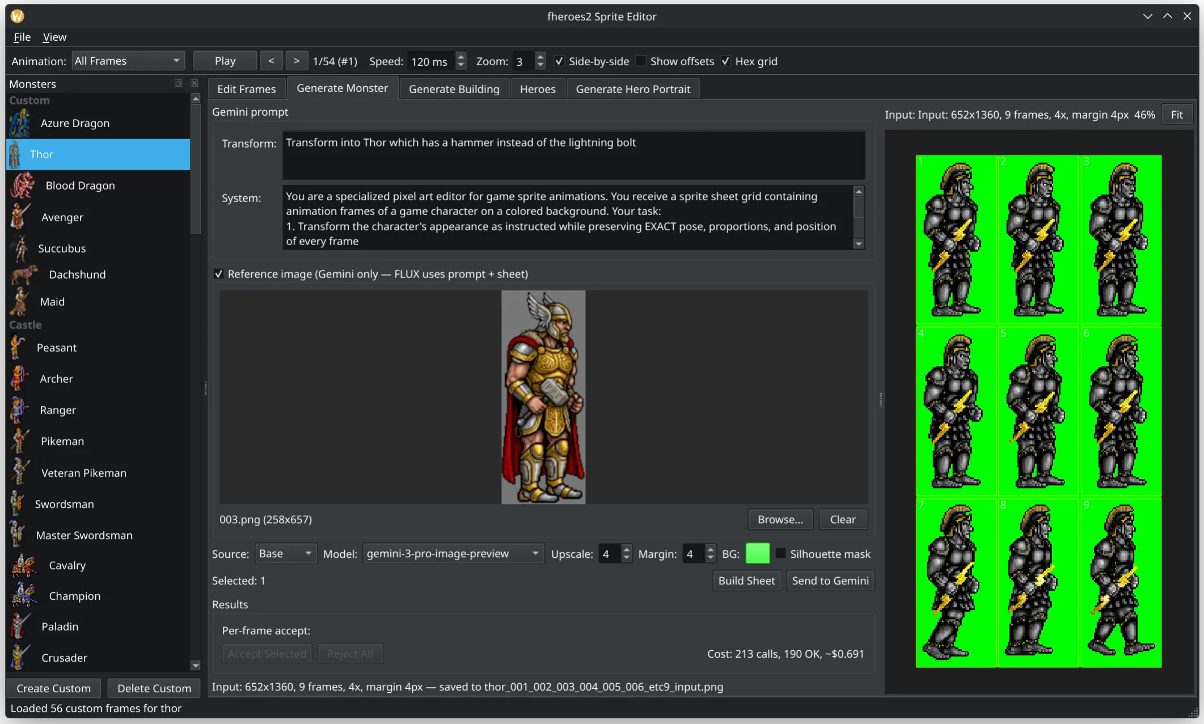Viewport: 1204px width, 724px height.
Task: Open the File menu
Action: 22,37
